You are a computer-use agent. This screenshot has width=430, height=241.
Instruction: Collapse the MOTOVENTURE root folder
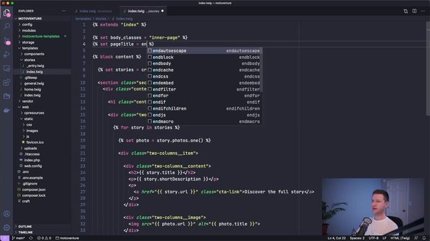tap(30, 19)
